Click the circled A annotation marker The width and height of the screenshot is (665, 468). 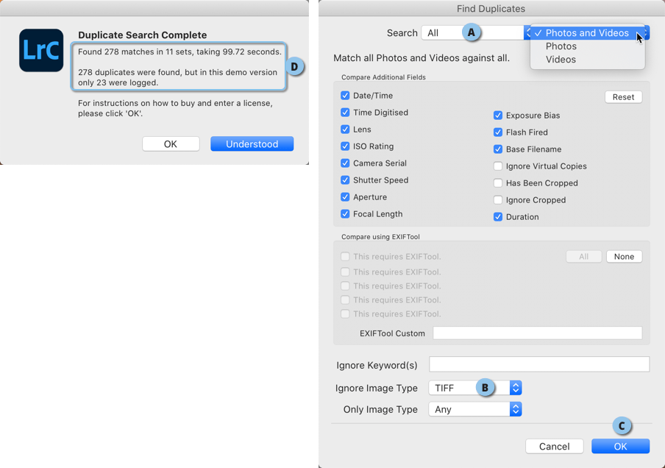pos(472,32)
